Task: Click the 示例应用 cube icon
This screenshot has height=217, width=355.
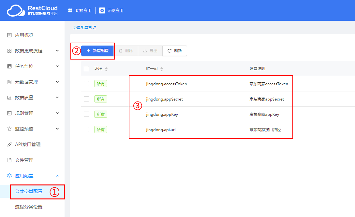Action: point(102,10)
